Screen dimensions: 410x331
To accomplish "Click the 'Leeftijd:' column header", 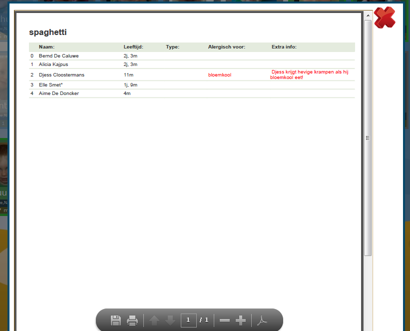I will 133,47.
